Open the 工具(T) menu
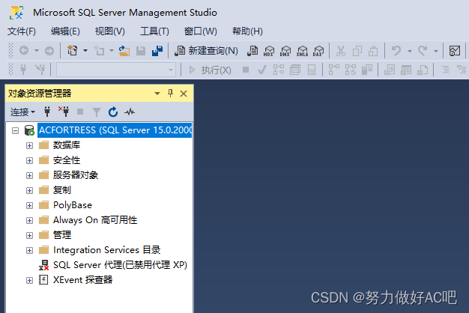The height and width of the screenshot is (313, 469). click(154, 31)
